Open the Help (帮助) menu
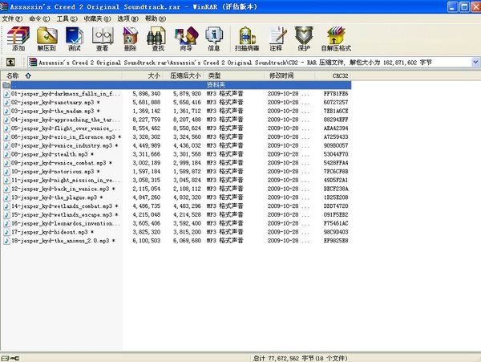 pos(156,18)
